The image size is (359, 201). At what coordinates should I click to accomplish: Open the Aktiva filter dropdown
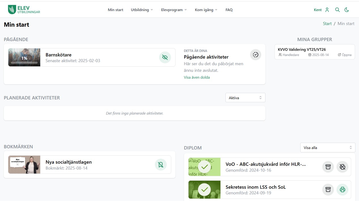click(x=245, y=98)
